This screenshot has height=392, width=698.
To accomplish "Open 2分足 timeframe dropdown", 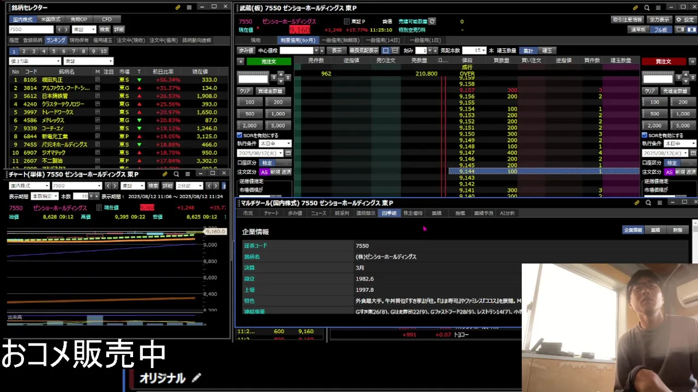I will [x=189, y=186].
